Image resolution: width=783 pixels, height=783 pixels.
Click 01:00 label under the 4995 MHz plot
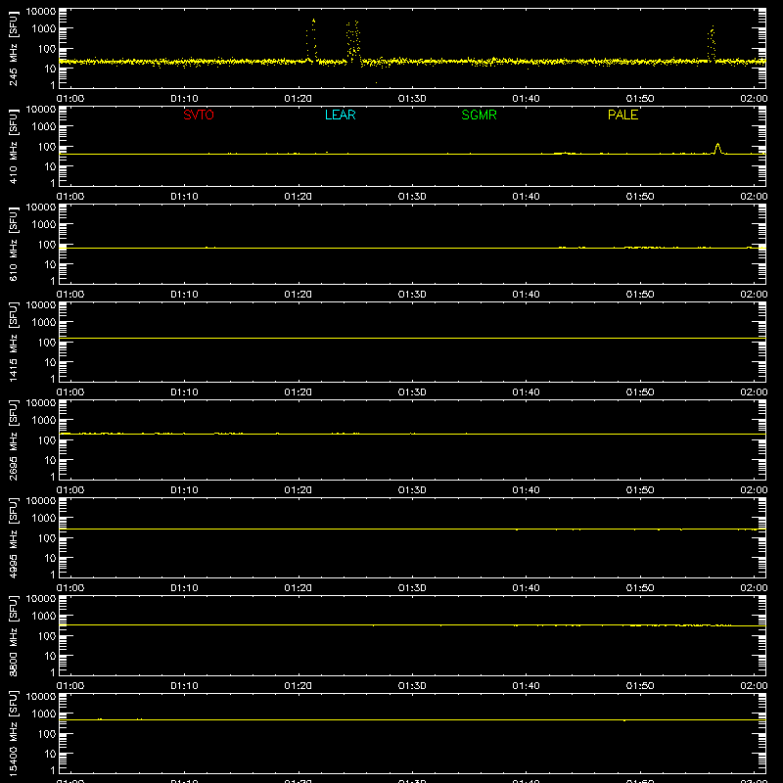[x=70, y=588]
